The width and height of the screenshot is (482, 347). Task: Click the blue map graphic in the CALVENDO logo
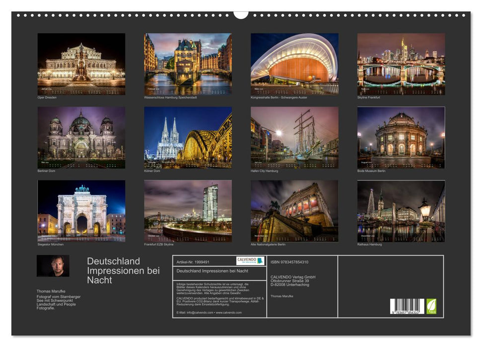coord(260,261)
